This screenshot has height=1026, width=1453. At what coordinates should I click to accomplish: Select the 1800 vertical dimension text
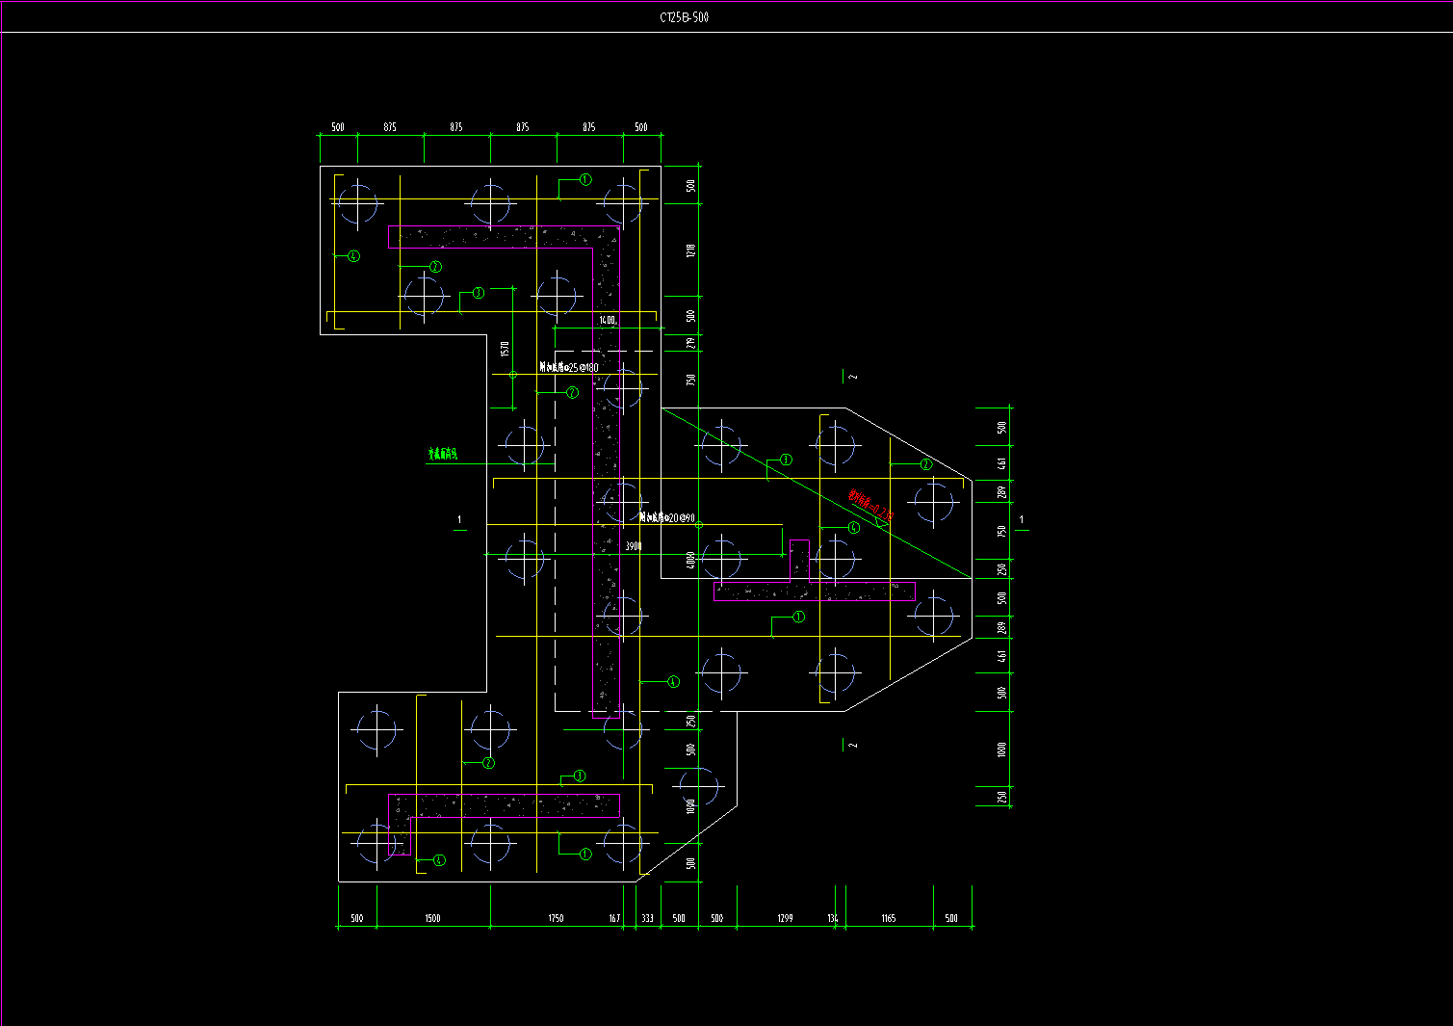point(1002,750)
